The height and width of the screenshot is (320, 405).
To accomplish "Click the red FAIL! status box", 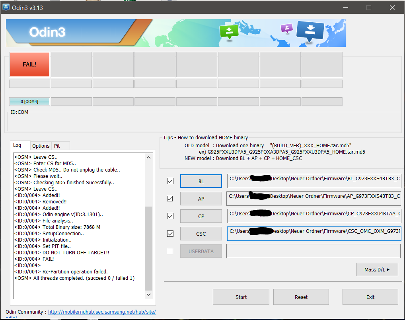I will coord(30,64).
